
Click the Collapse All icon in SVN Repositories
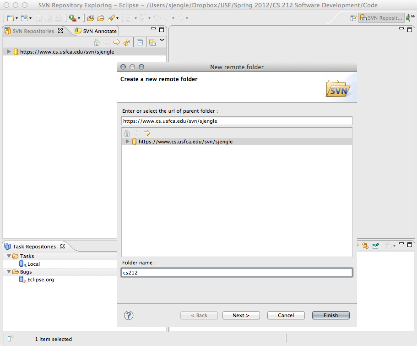pos(140,42)
